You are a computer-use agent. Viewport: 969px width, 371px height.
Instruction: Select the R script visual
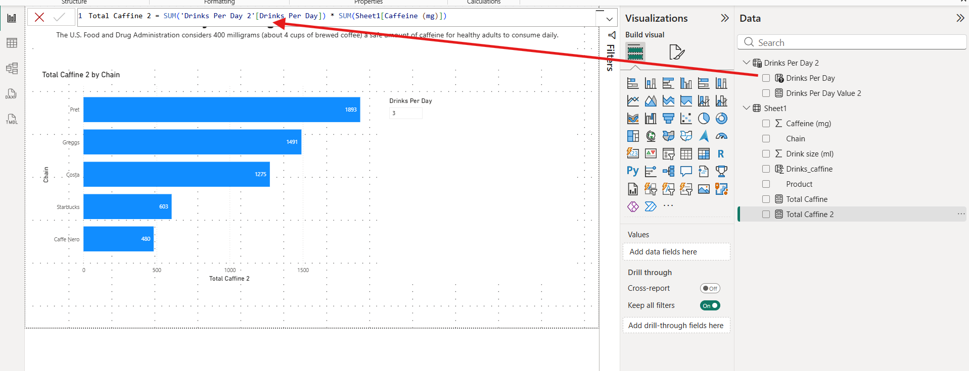[x=721, y=154]
